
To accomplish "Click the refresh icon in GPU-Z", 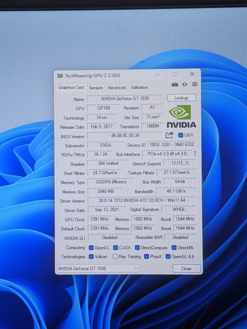I will 184,84.
